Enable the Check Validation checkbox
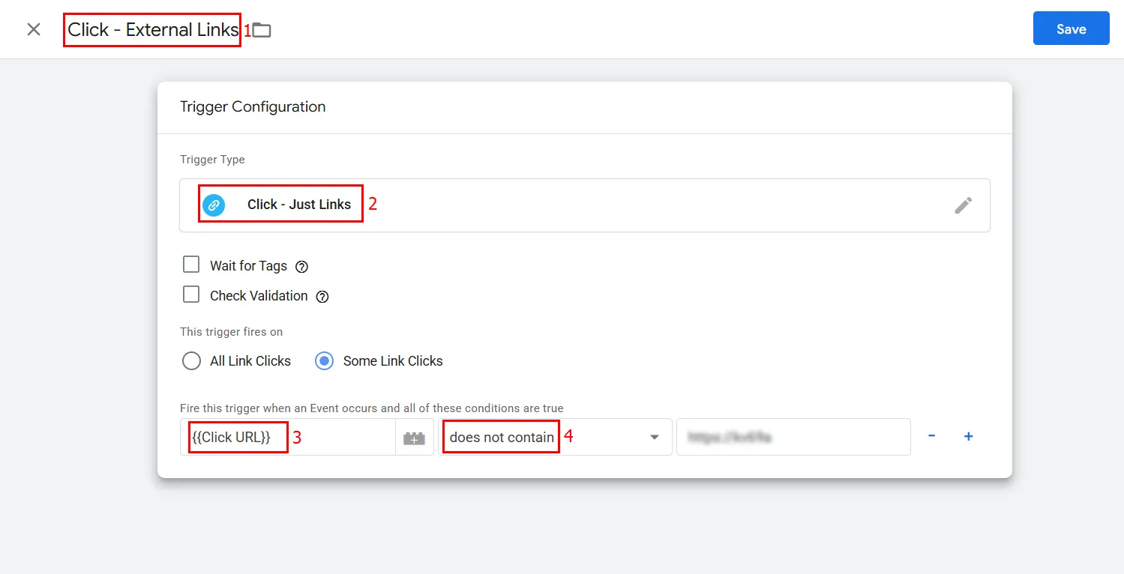The width and height of the screenshot is (1124, 574). point(191,295)
